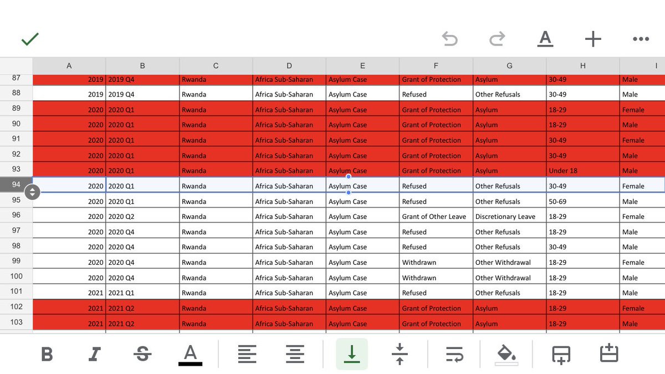Select '30-49' cell in row 91
665x374 pixels.
pos(583,140)
